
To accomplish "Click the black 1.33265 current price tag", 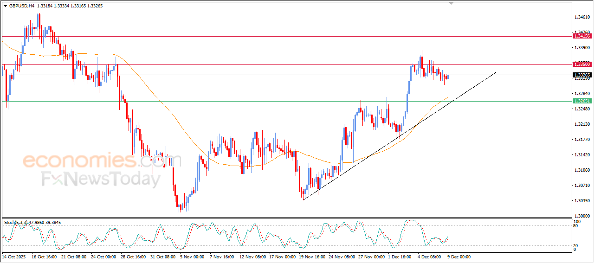I will (x=581, y=75).
